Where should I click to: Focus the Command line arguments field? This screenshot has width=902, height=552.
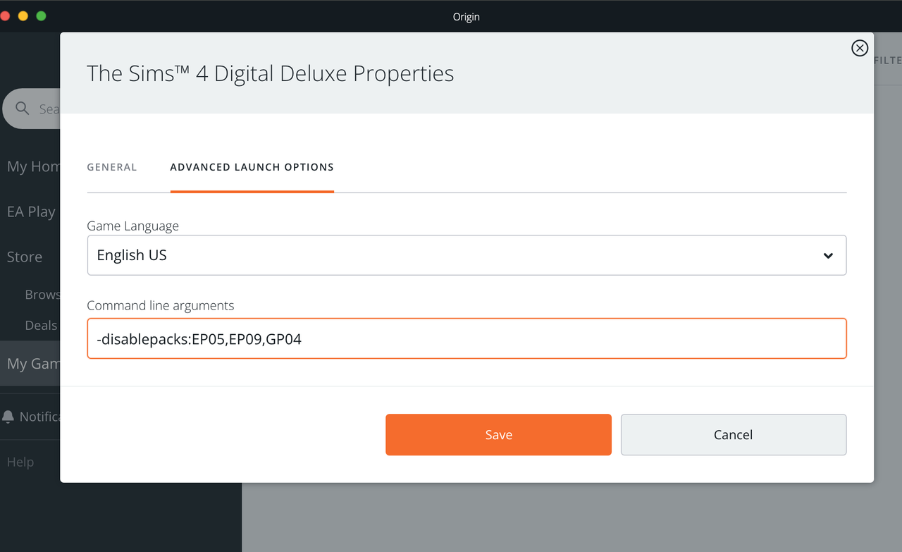click(467, 339)
